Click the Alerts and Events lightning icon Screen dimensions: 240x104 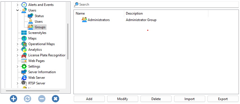click(x=24, y=5)
